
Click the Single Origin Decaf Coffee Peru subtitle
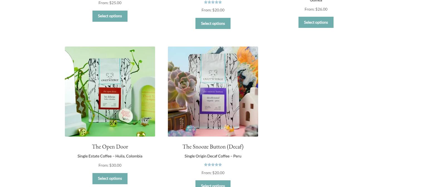click(213, 156)
